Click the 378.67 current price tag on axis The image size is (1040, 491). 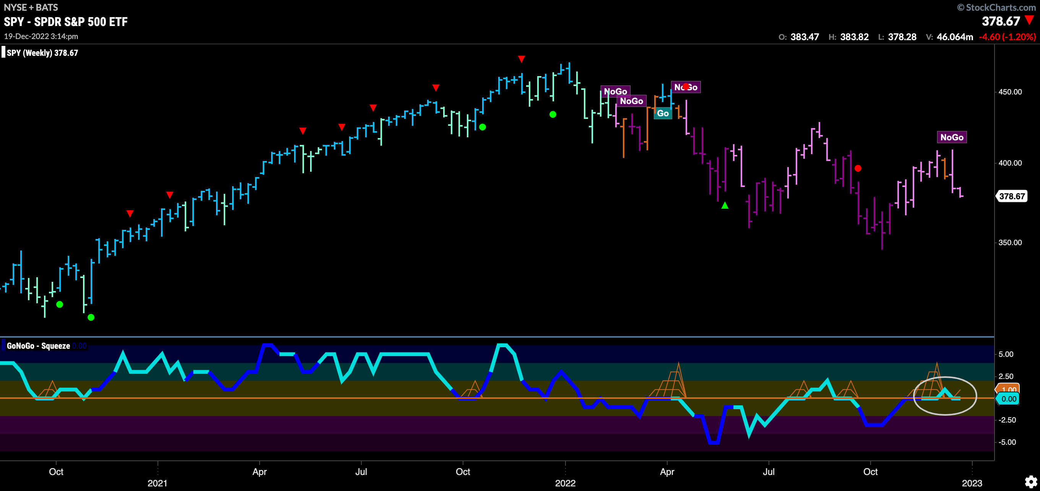point(1012,196)
